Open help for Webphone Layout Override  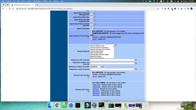136,69
